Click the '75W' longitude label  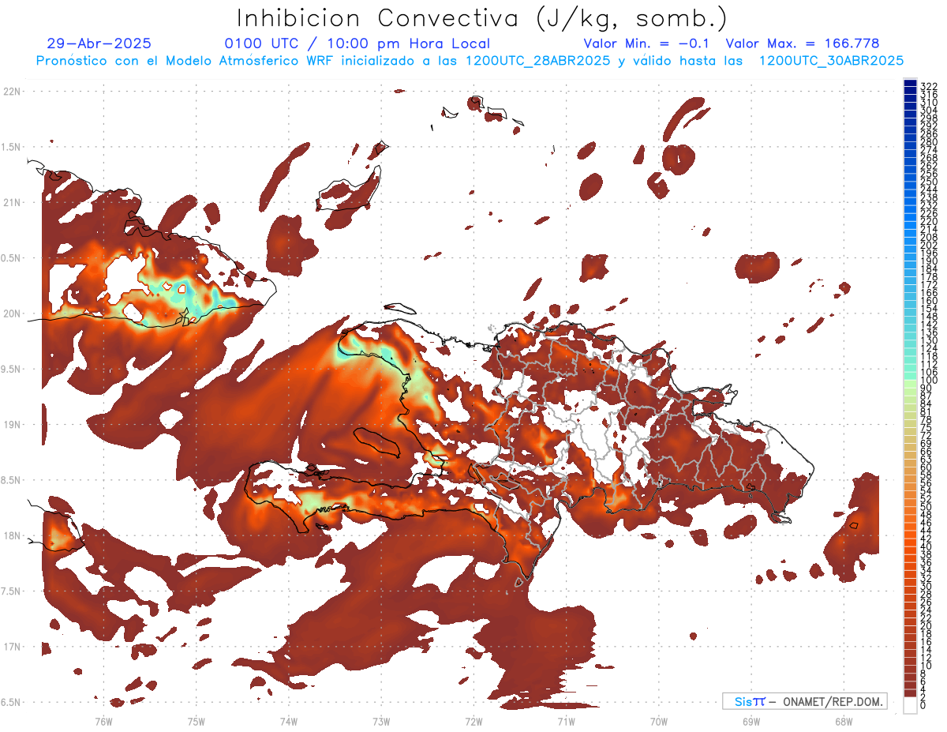196,722
